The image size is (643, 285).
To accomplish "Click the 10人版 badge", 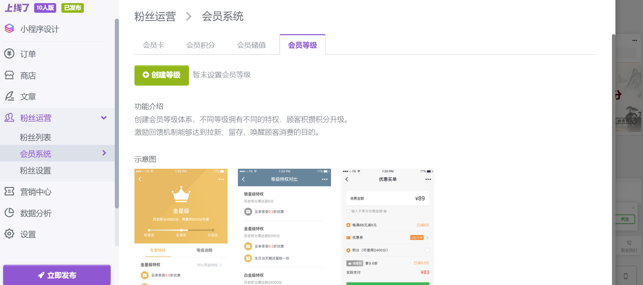I will 45,8.
